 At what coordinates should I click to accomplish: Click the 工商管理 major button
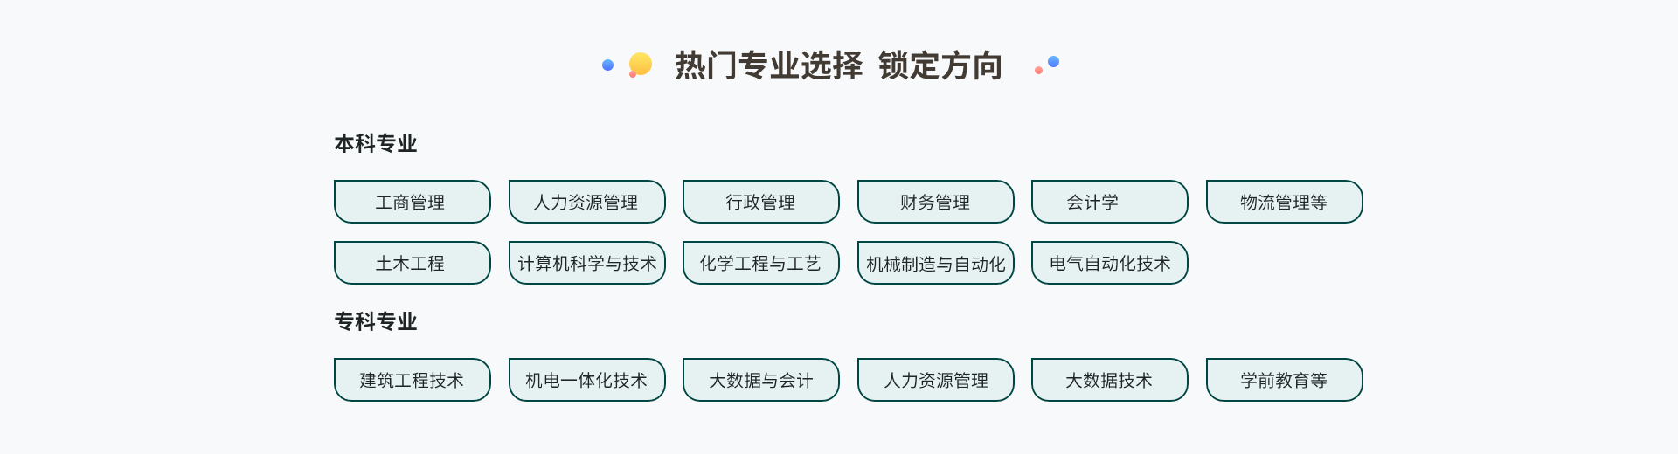click(x=412, y=202)
